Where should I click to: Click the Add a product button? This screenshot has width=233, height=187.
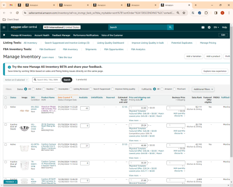(x=213, y=56)
